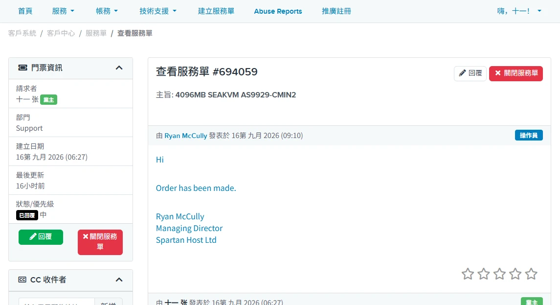Viewport: 560px width, 305px height.
Task: Click the white 回覆 button in ticket header
Action: [x=470, y=73]
